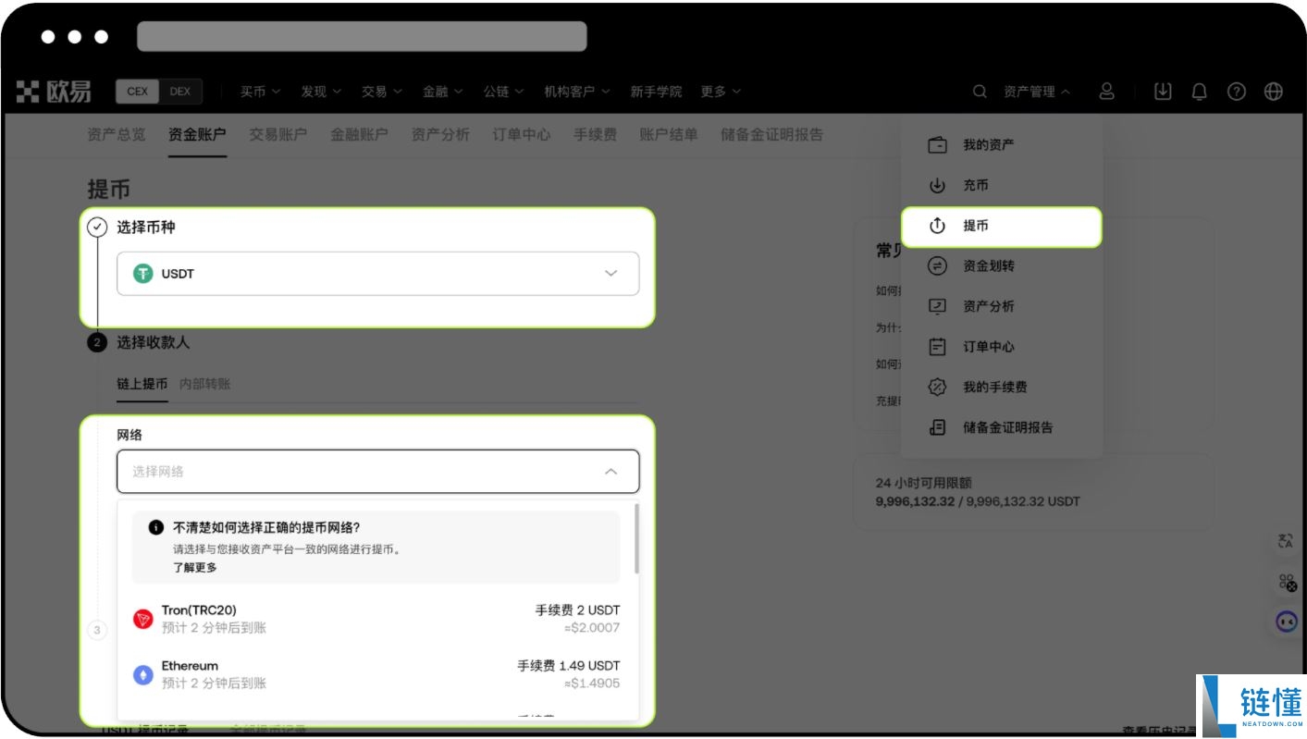The height and width of the screenshot is (739, 1307).
Task: Open the user profile icon
Action: click(x=1106, y=92)
